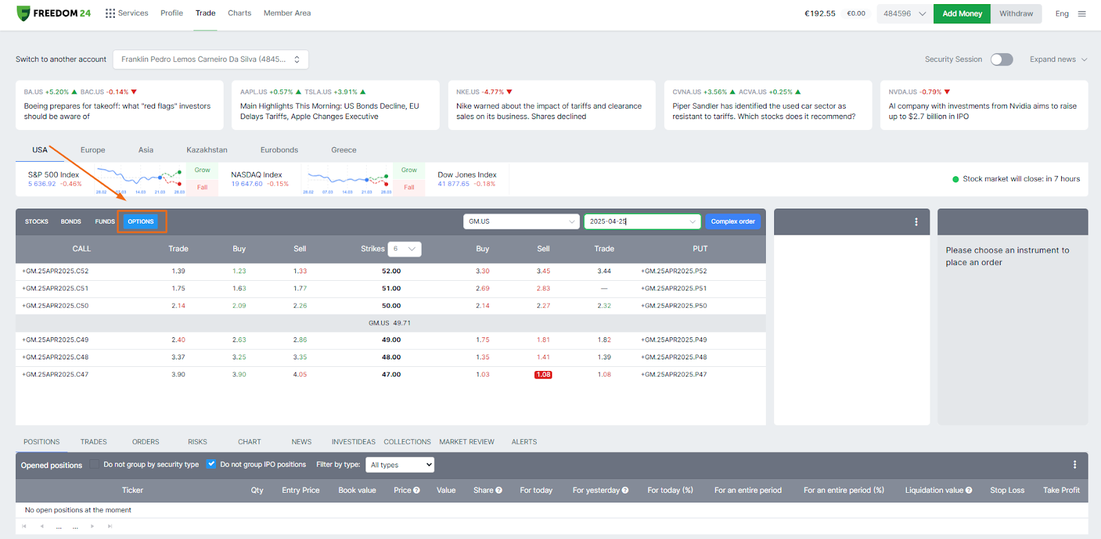This screenshot has height=539, width=1101.
Task: Switch to the Eurobonds tab
Action: (x=279, y=150)
